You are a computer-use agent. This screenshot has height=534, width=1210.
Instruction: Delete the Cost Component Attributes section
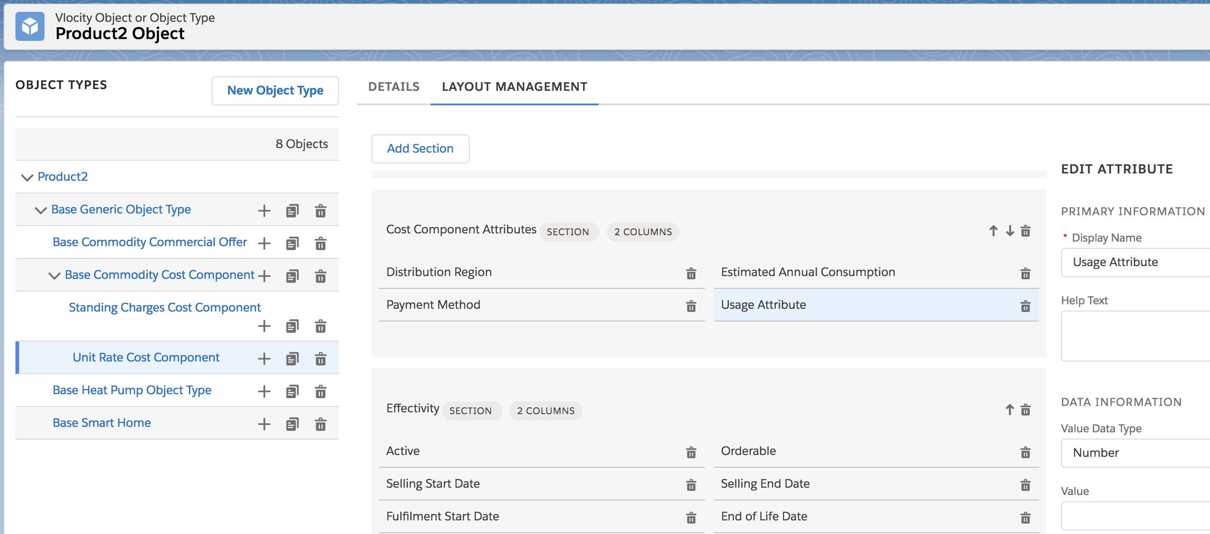coord(1026,231)
